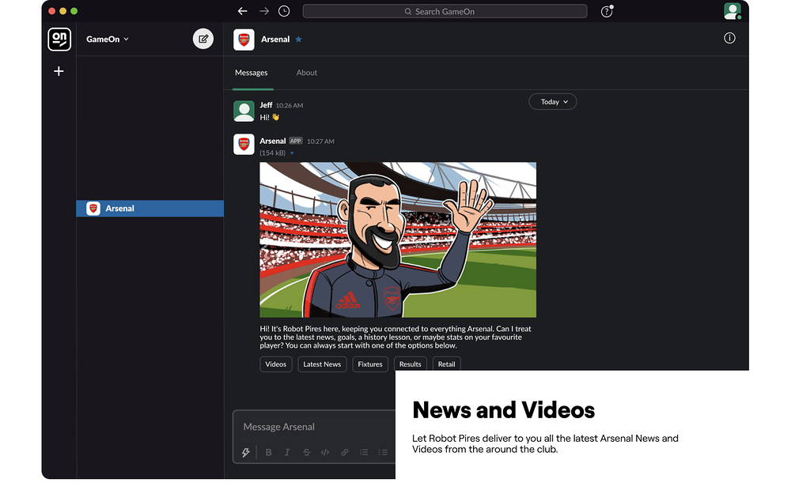Click the Arsenal crest in the header
791x494 pixels.
click(x=244, y=40)
